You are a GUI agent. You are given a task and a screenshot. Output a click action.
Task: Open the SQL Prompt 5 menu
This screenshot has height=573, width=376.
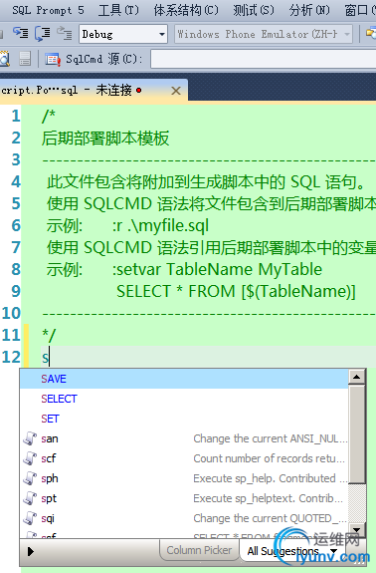pos(48,10)
